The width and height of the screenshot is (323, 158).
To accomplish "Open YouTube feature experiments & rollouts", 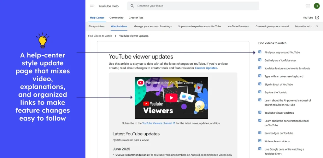I will [287, 68].
